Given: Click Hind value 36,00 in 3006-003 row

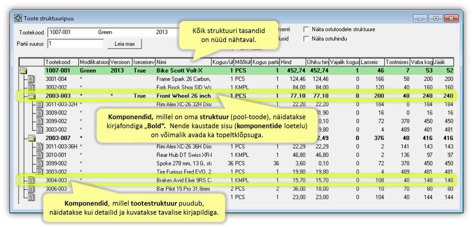Looking at the screenshot, I should [x=299, y=189].
